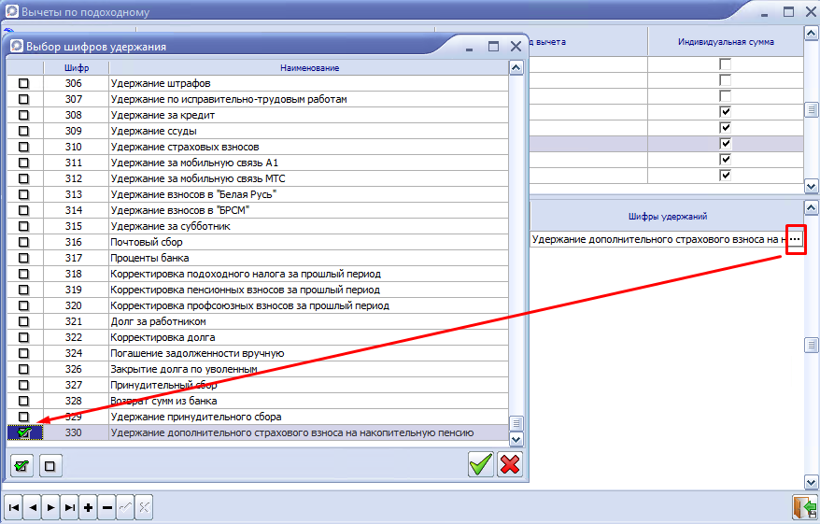Image resolution: width=820 pixels, height=524 pixels.
Task: Click down arrow of withholding list scrollbar
Action: tap(516, 439)
